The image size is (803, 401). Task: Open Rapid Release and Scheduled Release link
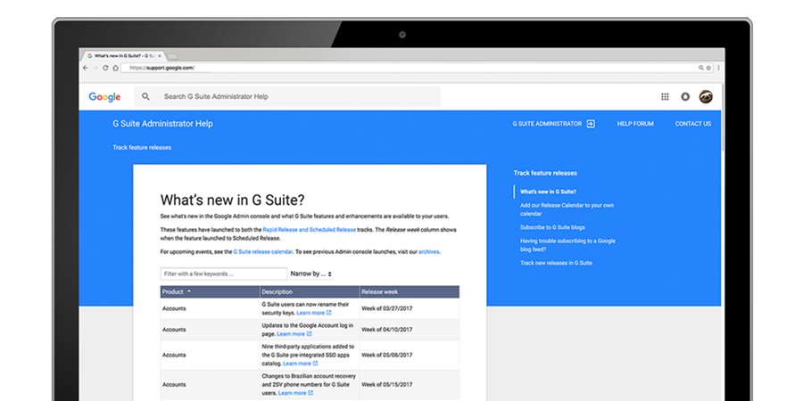pyautogui.click(x=309, y=230)
